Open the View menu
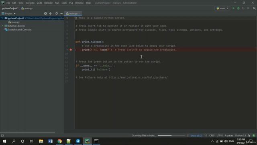The height and width of the screenshot is (145, 257). (x=21, y=3)
